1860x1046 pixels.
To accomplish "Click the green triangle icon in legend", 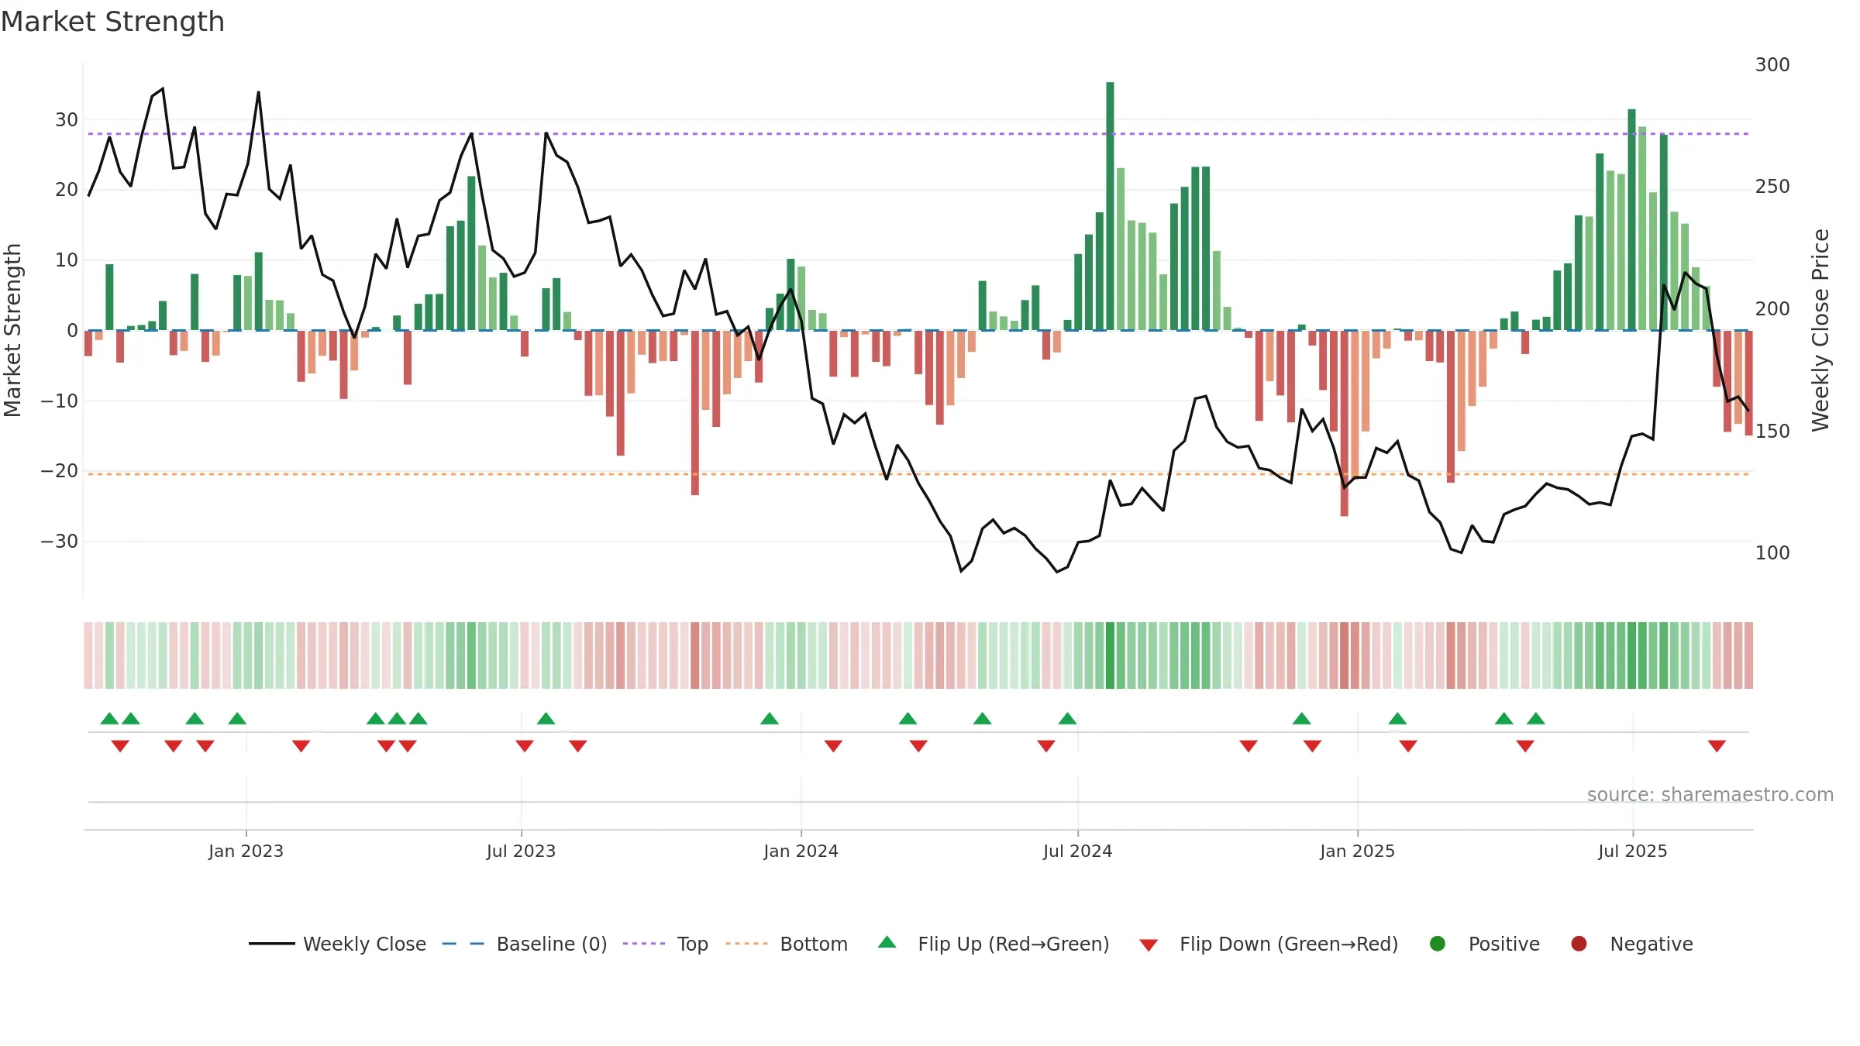I will tap(887, 942).
